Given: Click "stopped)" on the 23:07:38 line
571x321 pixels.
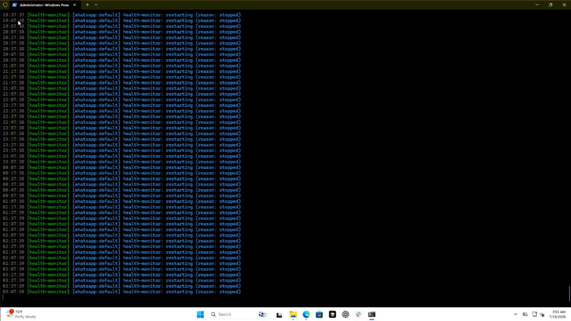Looking at the screenshot, I should (230, 134).
